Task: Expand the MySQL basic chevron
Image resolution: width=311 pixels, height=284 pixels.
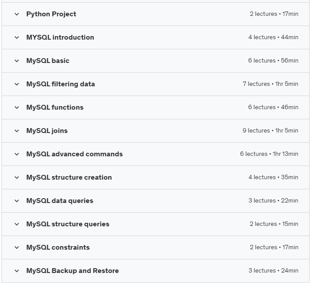Action: 17,61
